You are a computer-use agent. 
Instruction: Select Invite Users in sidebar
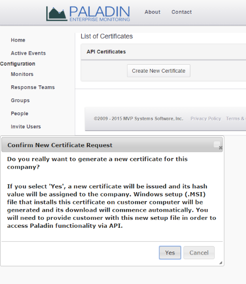tap(26, 127)
